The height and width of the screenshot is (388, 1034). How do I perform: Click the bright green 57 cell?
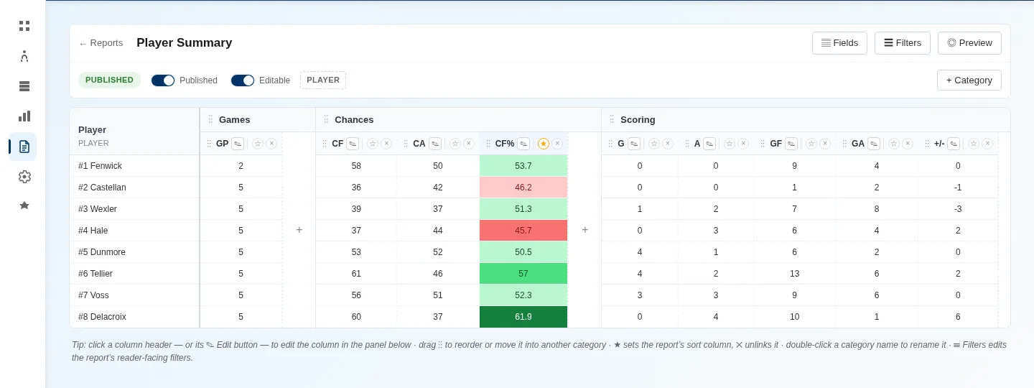(523, 274)
